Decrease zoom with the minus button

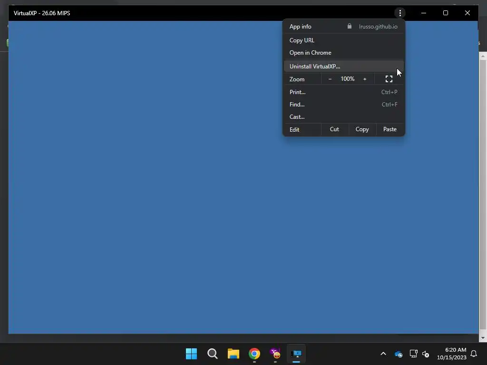click(330, 79)
